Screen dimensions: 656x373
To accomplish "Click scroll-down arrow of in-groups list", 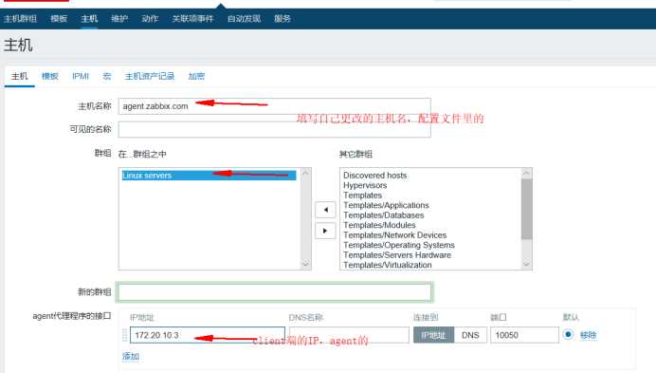I will (x=305, y=264).
